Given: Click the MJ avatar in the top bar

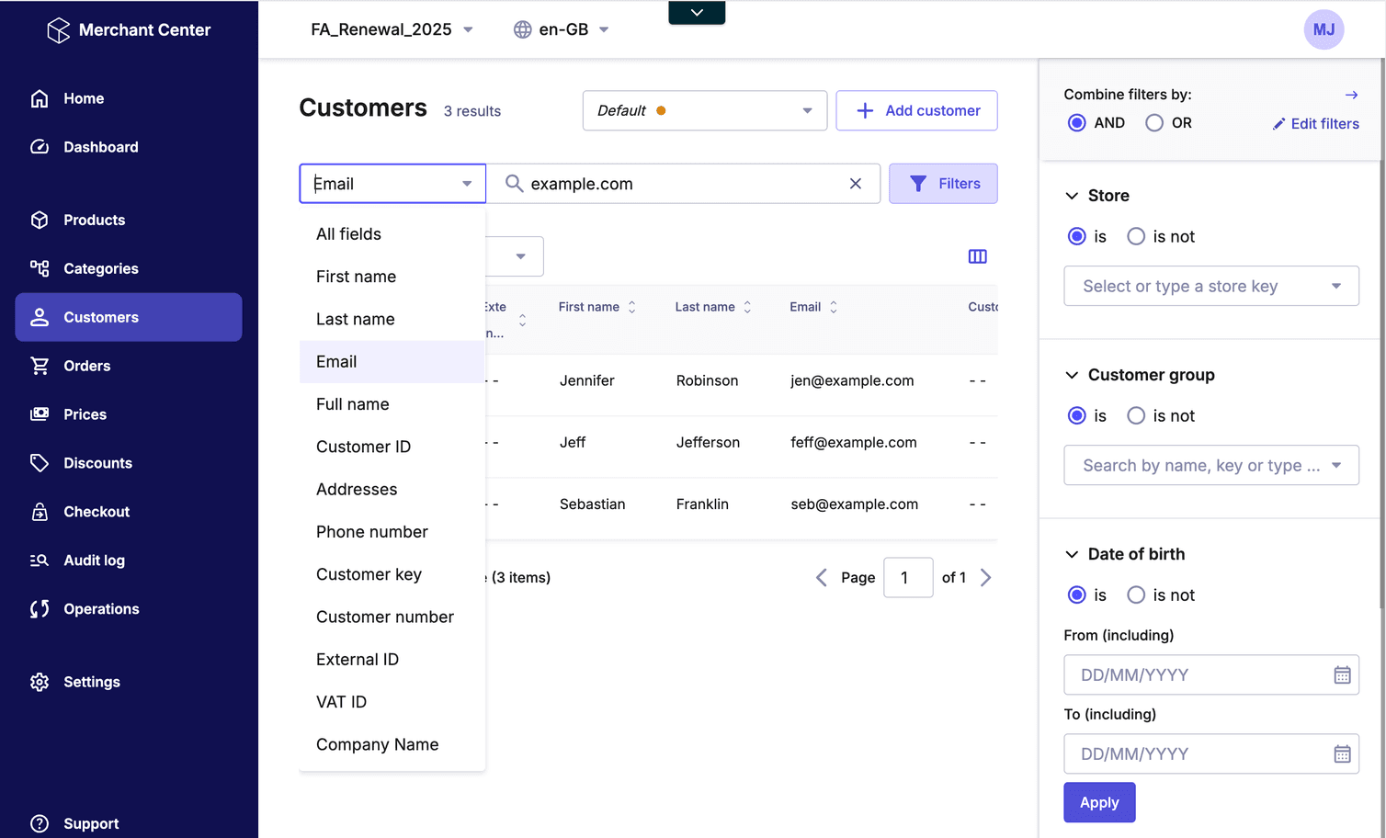Looking at the screenshot, I should click(1324, 28).
